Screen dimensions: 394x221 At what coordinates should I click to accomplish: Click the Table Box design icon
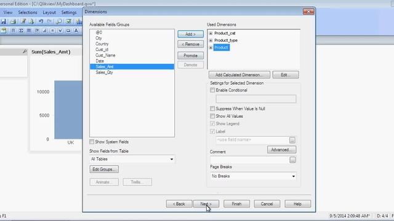(29, 31)
